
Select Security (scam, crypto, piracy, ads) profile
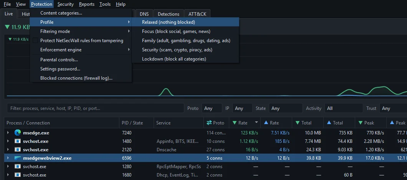pos(185,50)
